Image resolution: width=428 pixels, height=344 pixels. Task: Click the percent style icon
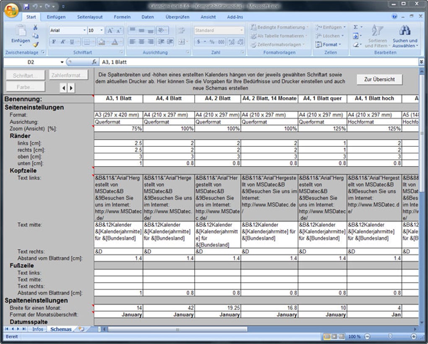[x=212, y=42]
